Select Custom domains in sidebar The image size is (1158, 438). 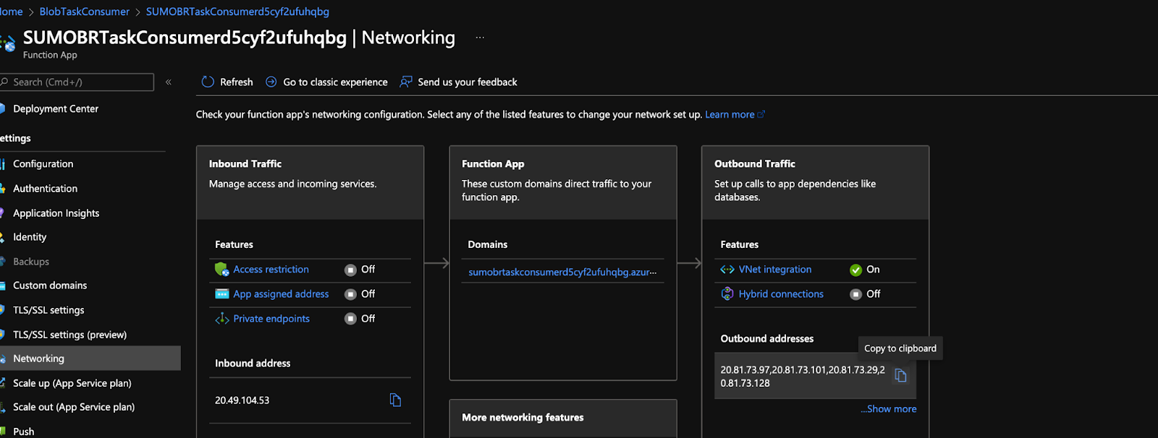(x=49, y=285)
